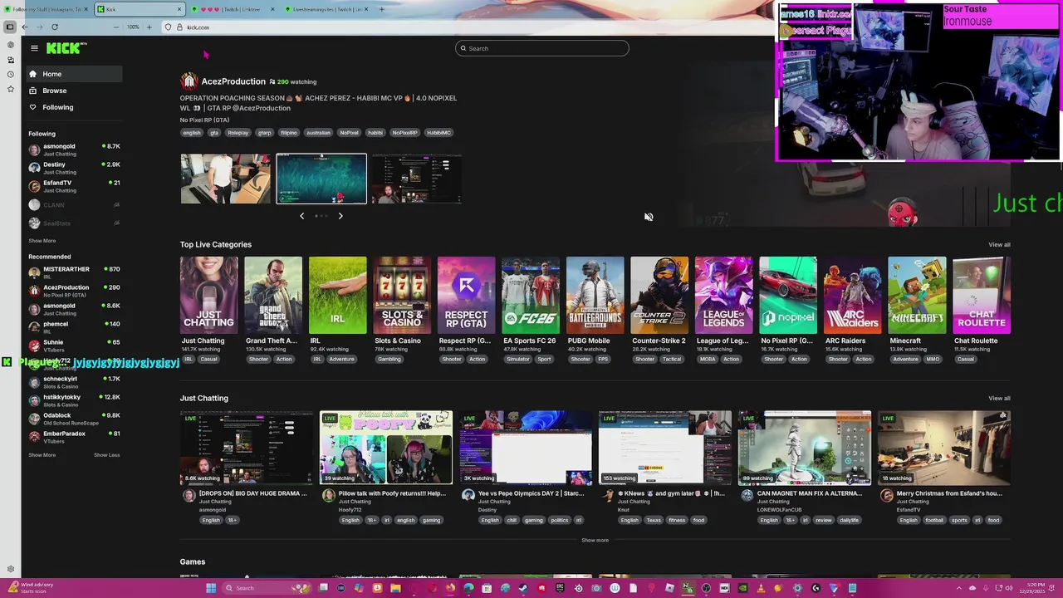Click View all for Just Chatting
This screenshot has width=1063, height=598.
pos(999,399)
